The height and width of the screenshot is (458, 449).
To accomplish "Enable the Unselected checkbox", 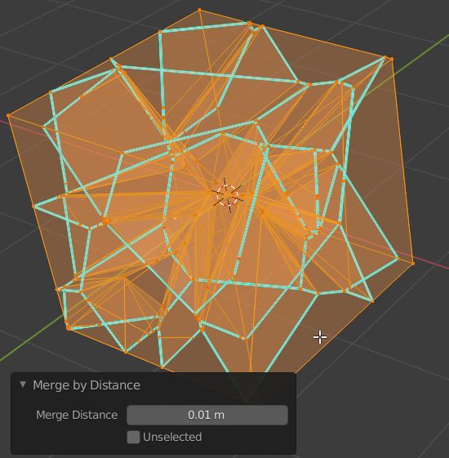I will 133,437.
